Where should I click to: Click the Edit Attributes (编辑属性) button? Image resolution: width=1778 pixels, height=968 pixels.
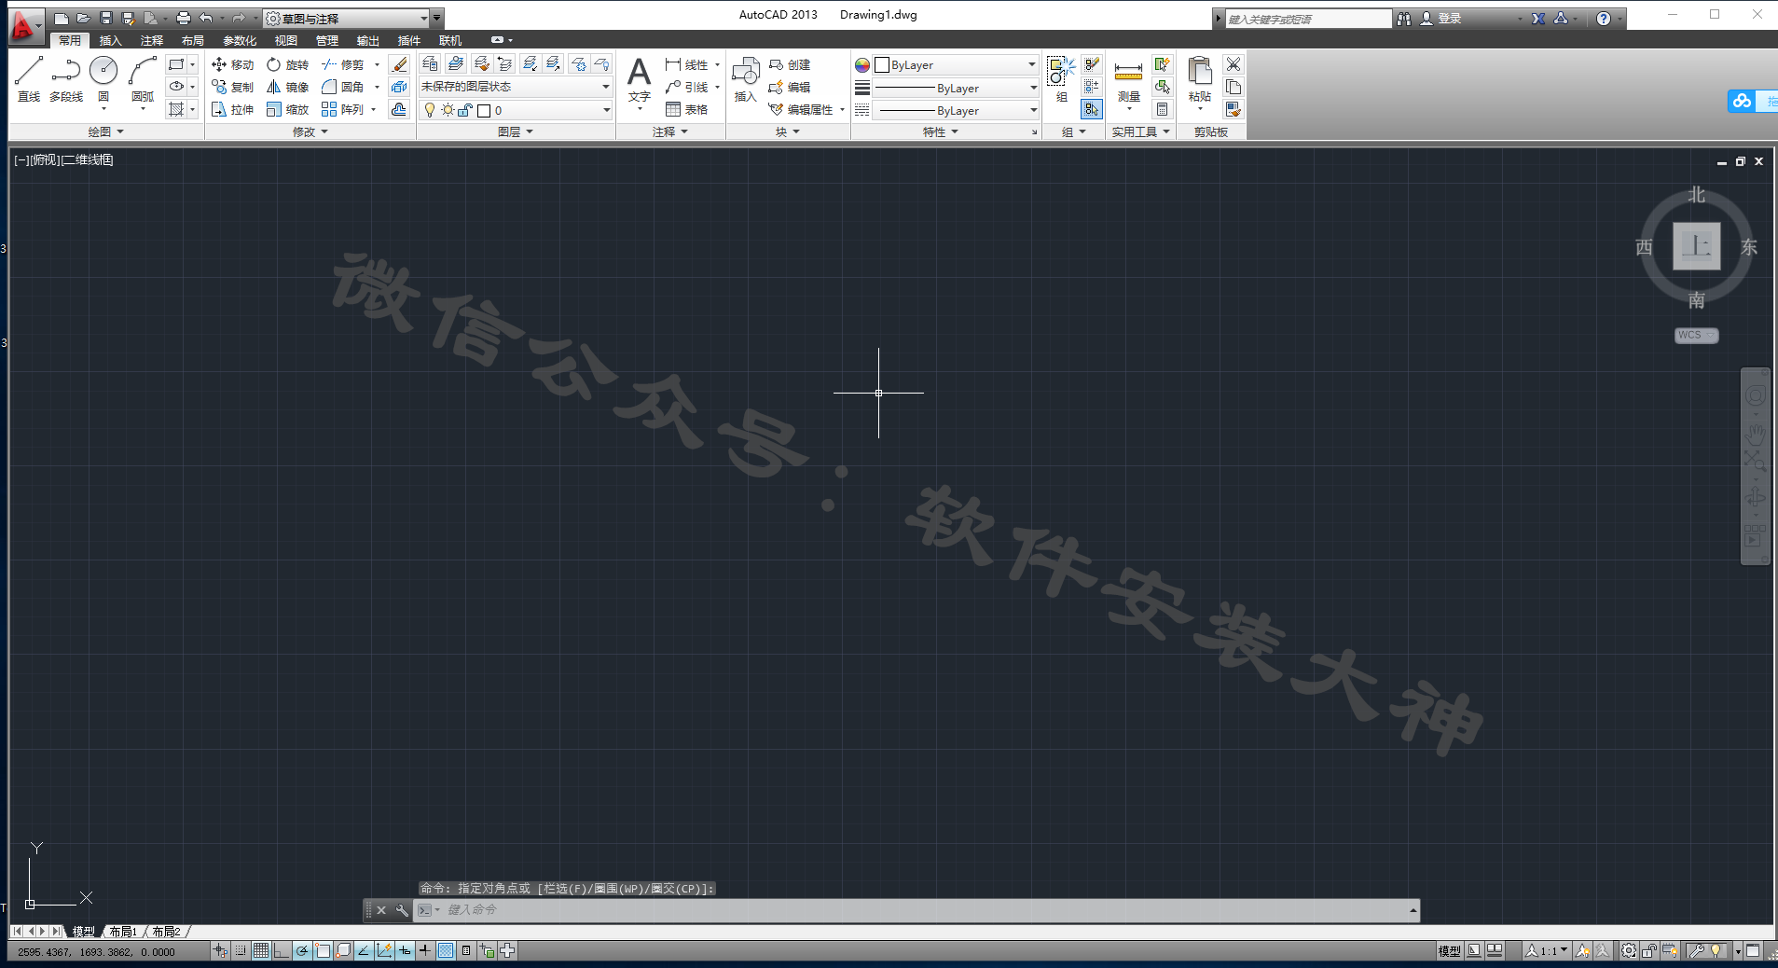pos(801,109)
